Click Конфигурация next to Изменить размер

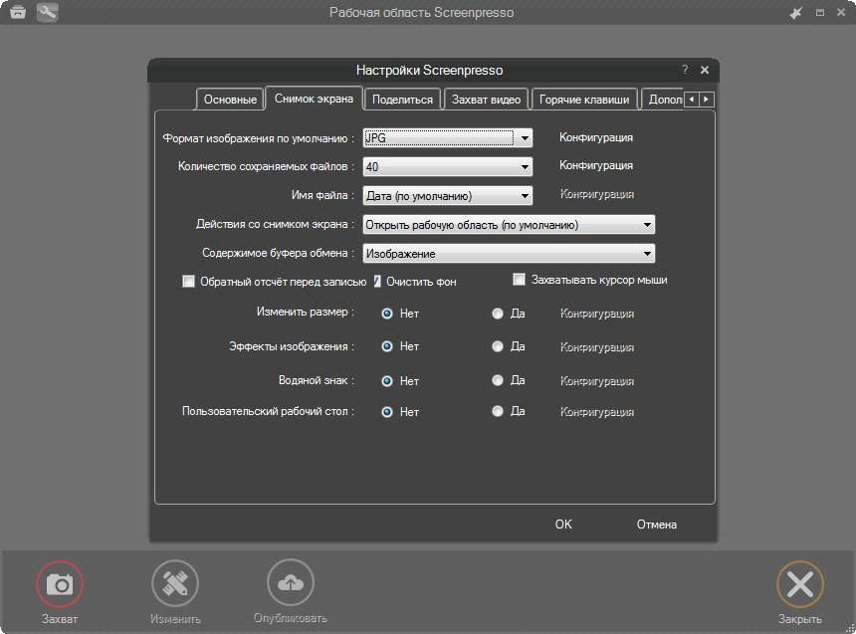596,314
